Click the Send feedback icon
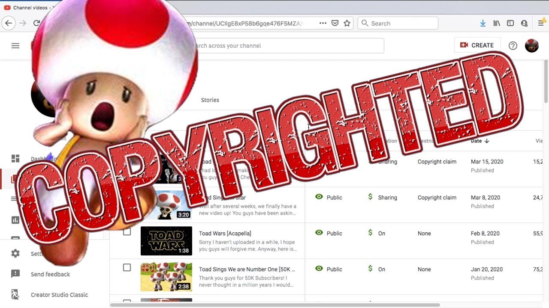 coord(15,274)
